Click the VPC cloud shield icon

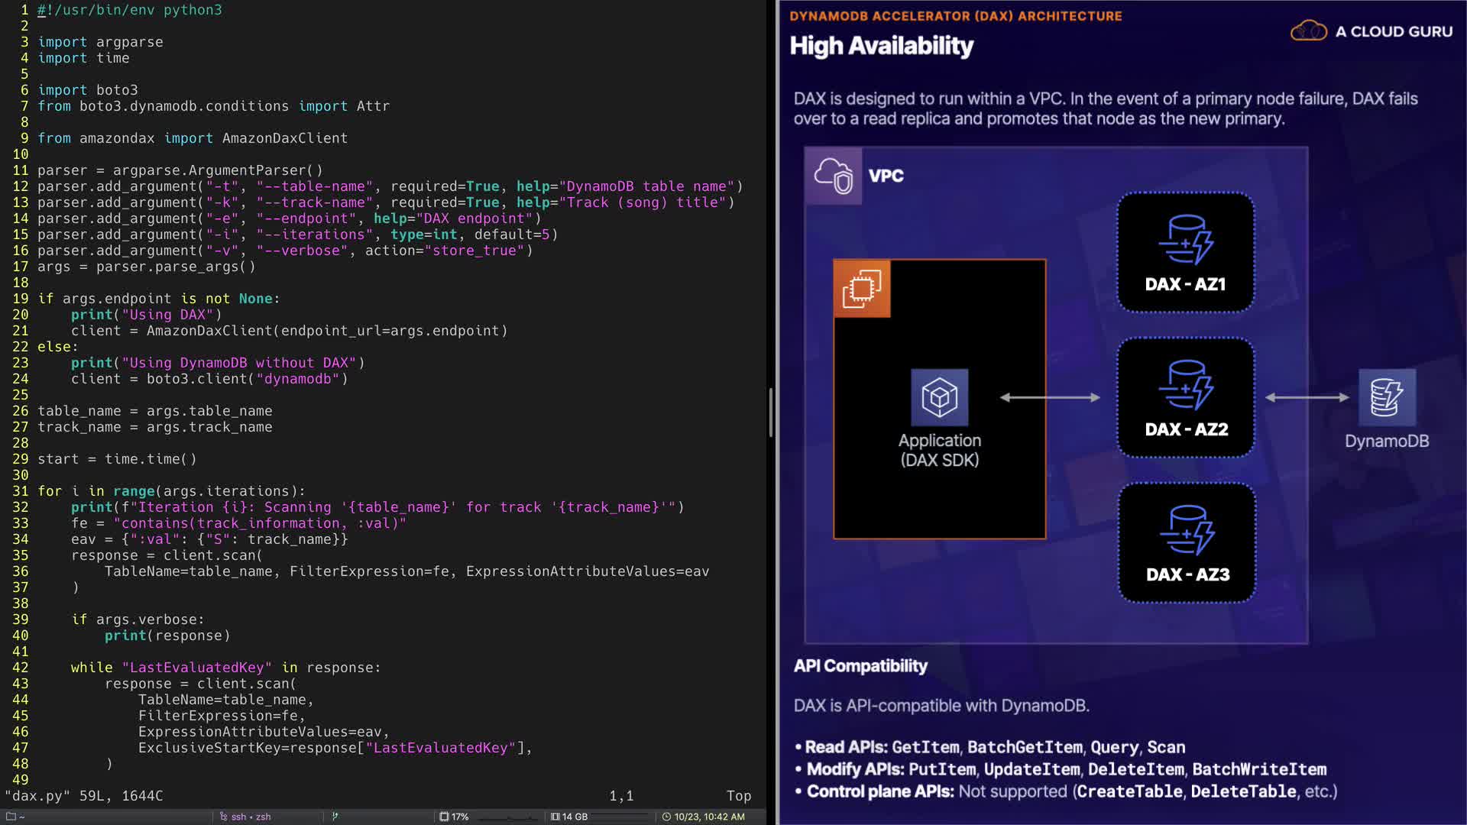click(833, 176)
